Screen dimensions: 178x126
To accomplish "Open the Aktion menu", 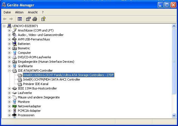I will pyautogui.click(x=19, y=12).
